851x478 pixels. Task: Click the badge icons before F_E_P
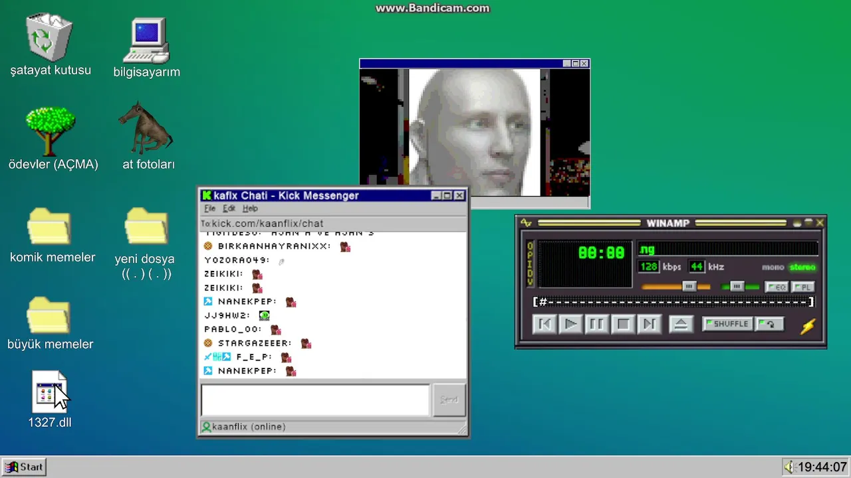tap(217, 357)
